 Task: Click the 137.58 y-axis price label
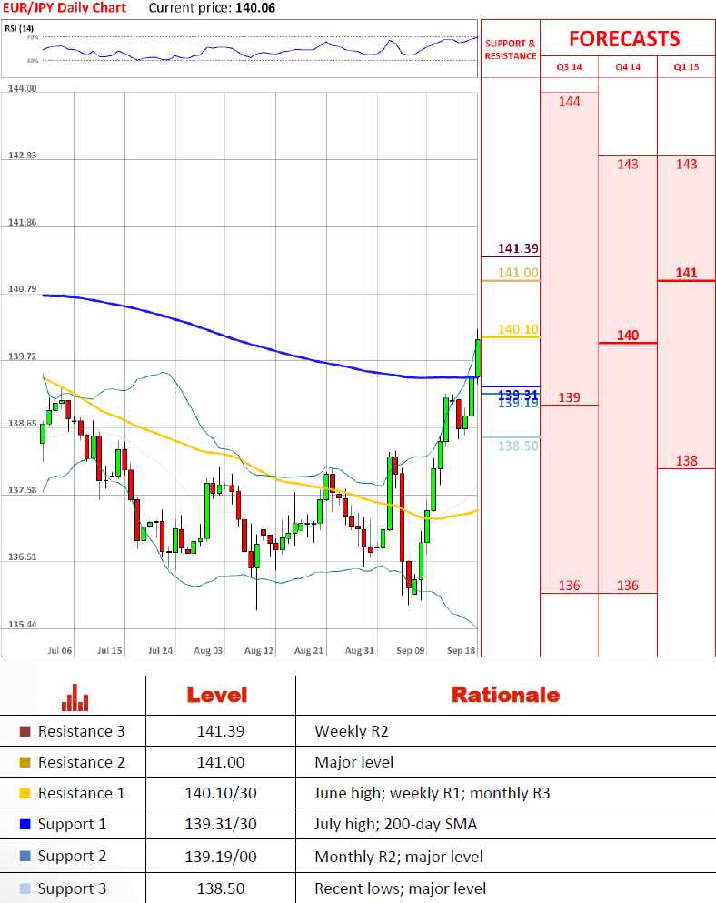[22, 489]
